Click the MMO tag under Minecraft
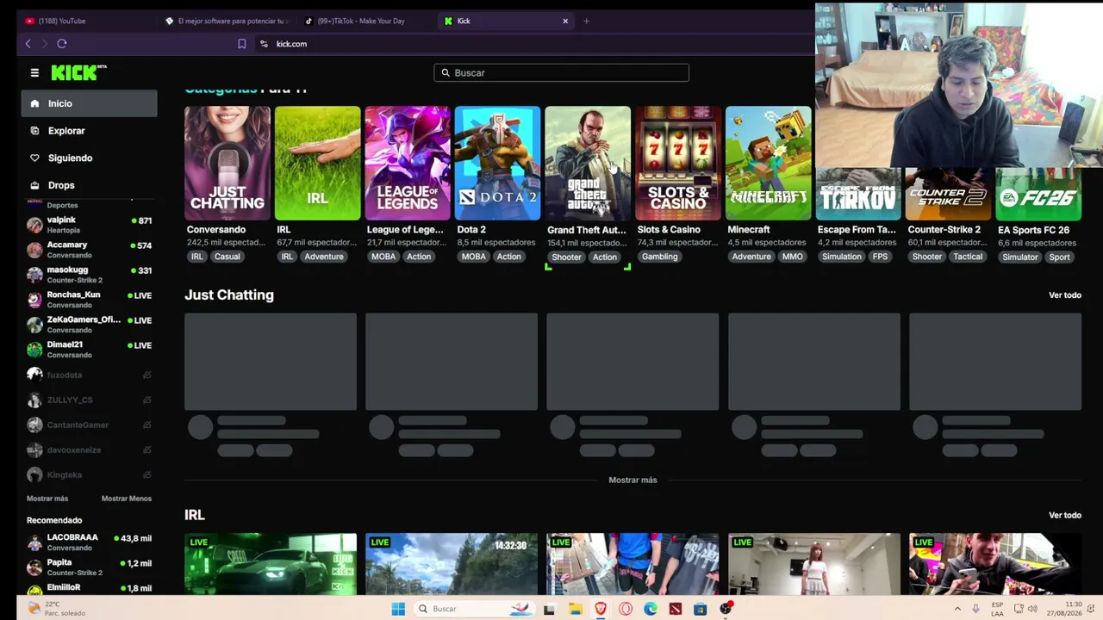Screen dimensions: 1103x620 click(x=792, y=257)
